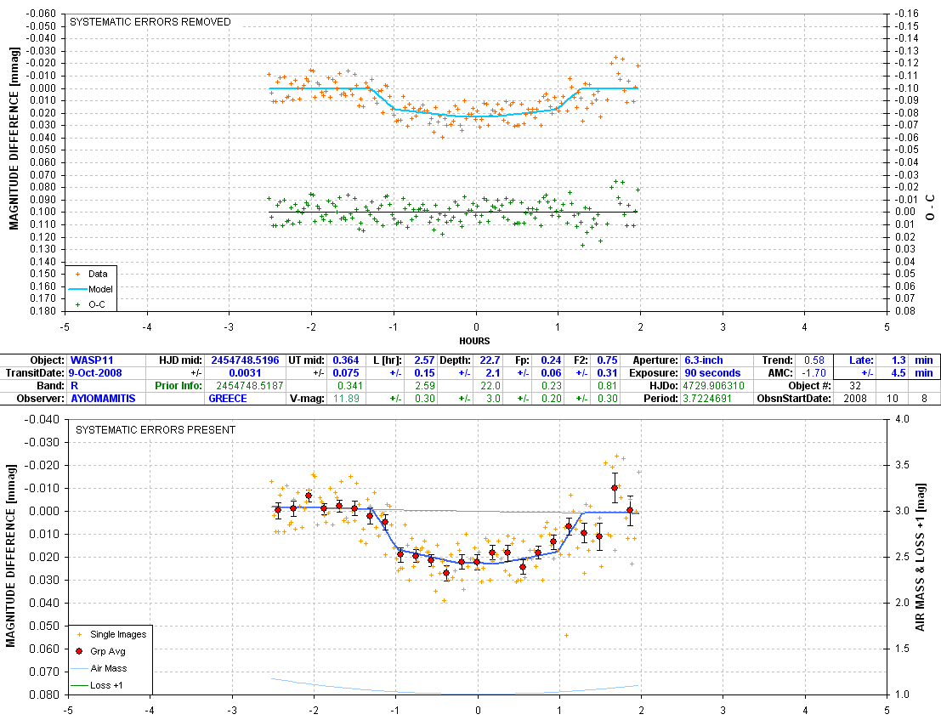Screen dimensions: 941x720
Task: Select the Prior Info: label cell
Action: [179, 385]
